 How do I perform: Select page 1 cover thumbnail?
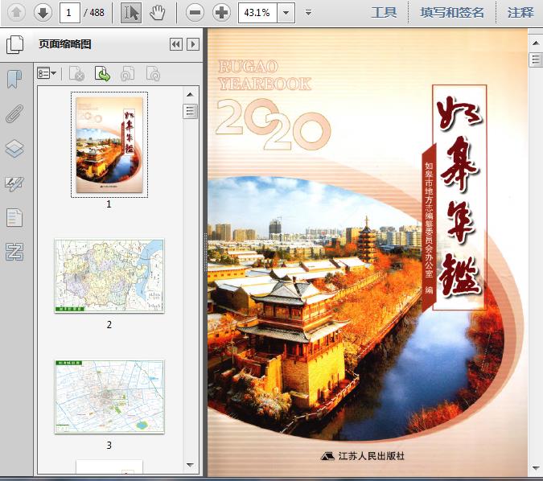point(109,145)
